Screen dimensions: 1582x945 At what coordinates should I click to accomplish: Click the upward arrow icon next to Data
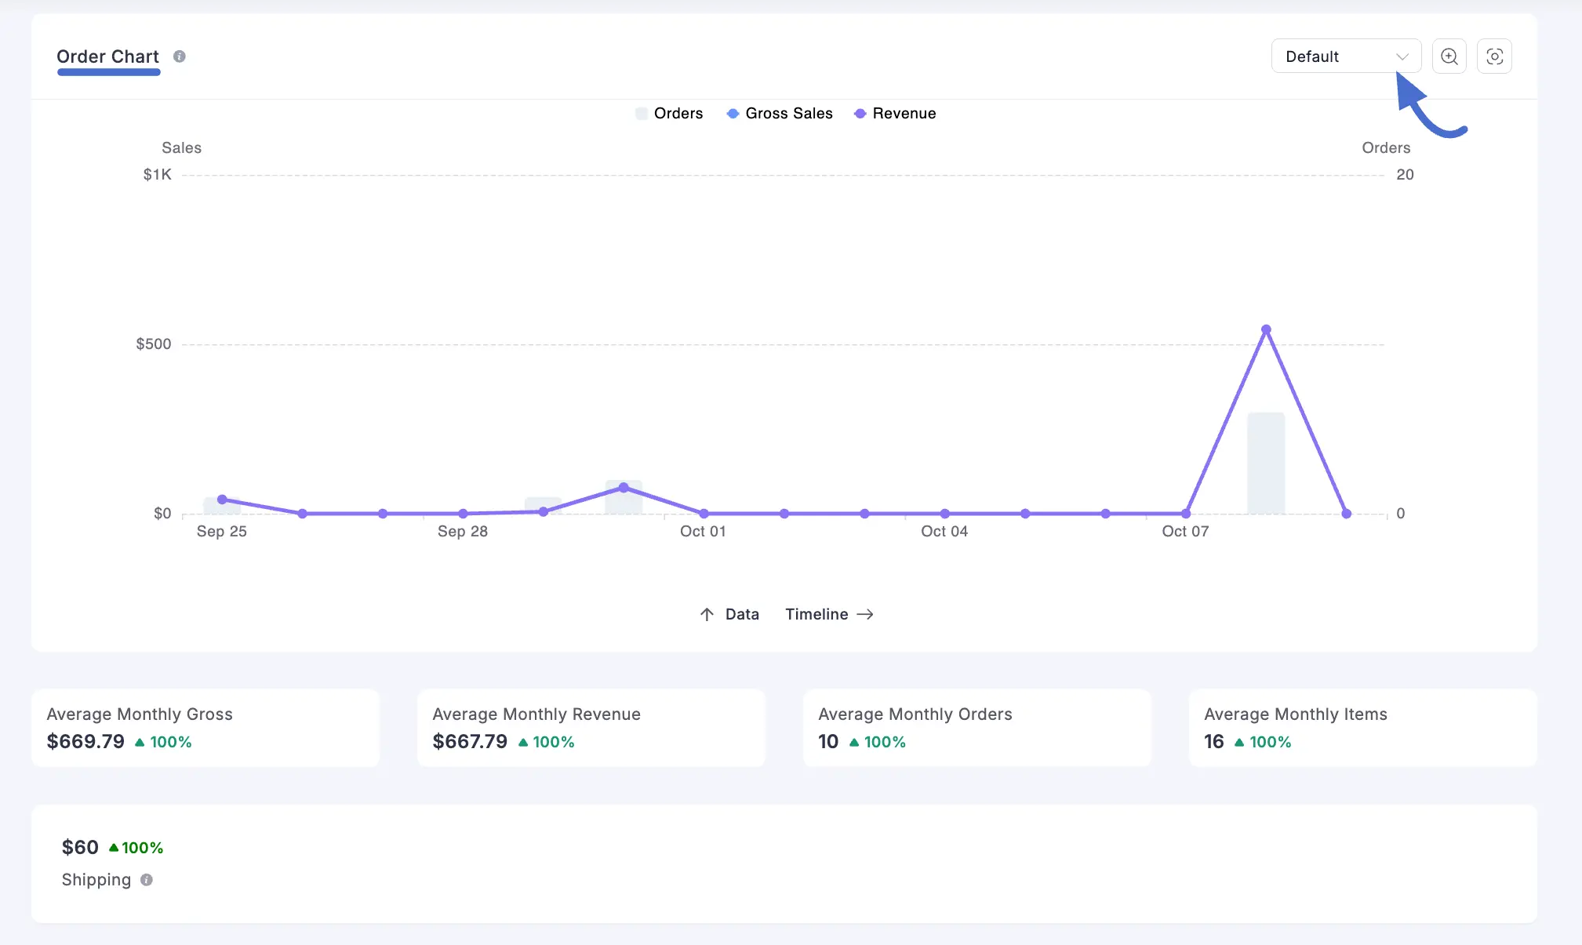[705, 614]
